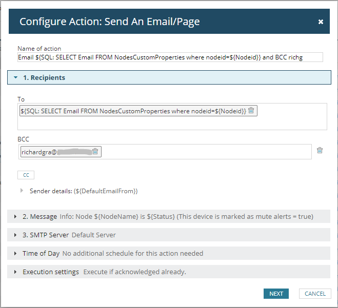Delete the entire BCC field row
Viewport: 338px width, 308px height.
pos(320,150)
